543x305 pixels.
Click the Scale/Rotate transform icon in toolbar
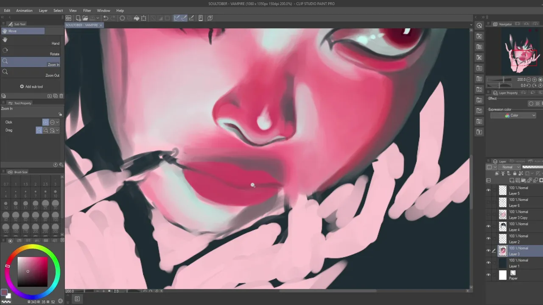click(143, 18)
